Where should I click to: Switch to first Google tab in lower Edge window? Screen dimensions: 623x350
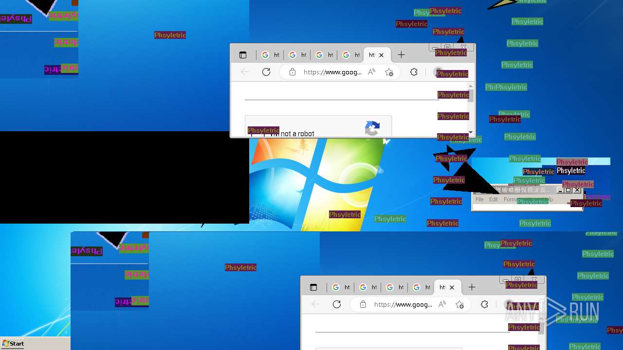coord(341,287)
